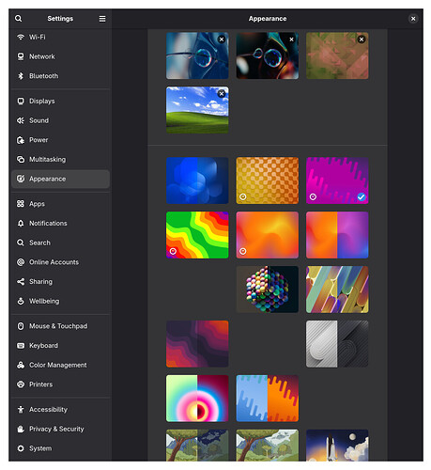Select the magenta drips wallpaper
This screenshot has width=431, height=470.
(x=337, y=180)
